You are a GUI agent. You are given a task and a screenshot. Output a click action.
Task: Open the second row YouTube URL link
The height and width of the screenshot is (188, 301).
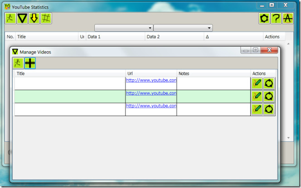[151, 93]
